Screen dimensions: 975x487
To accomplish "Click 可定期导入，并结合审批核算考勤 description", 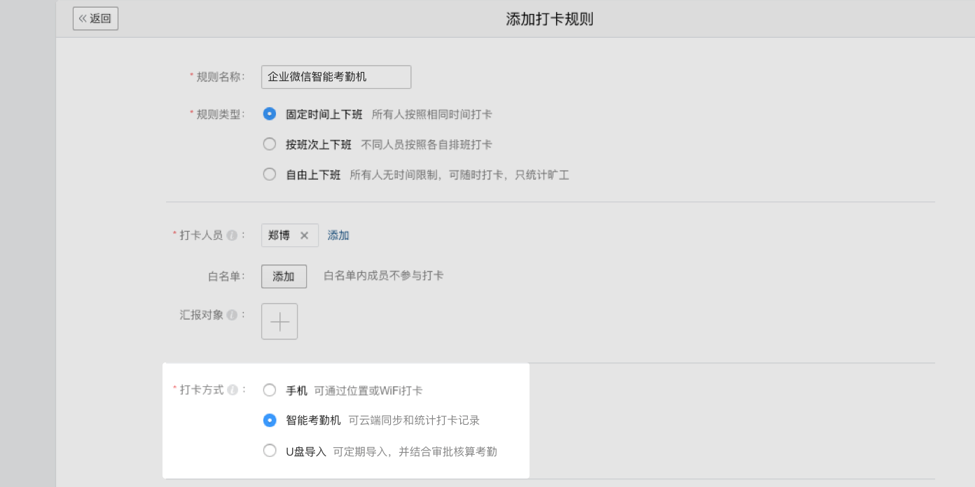I will 415,451.
